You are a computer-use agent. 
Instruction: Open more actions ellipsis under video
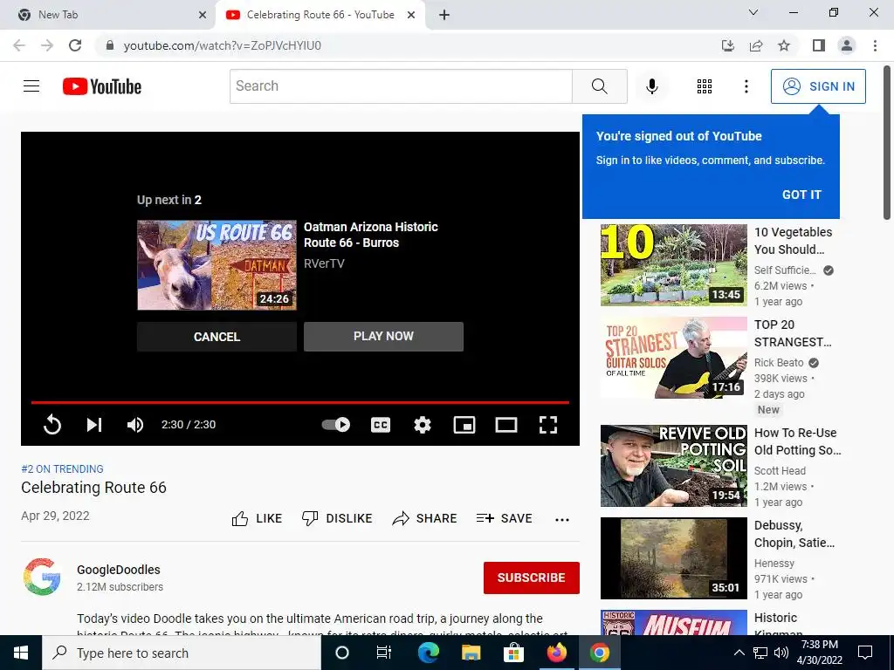(562, 520)
